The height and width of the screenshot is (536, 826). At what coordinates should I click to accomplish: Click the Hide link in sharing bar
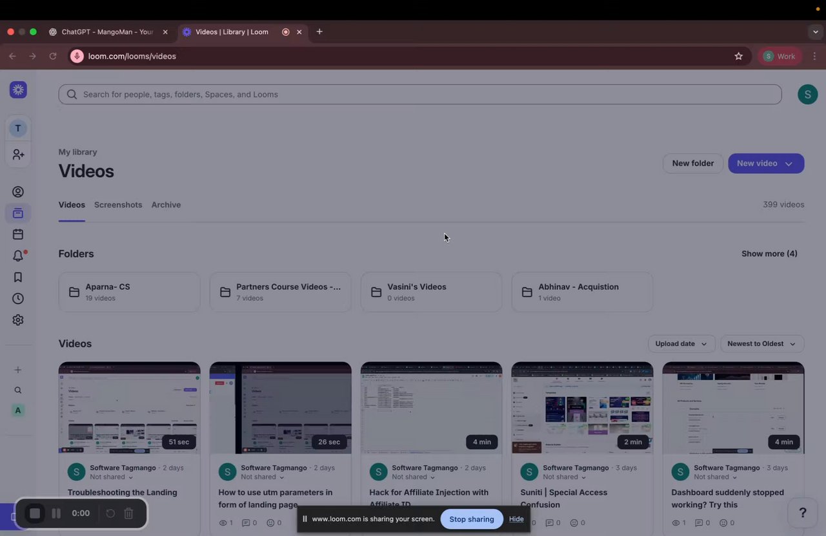coord(516,519)
